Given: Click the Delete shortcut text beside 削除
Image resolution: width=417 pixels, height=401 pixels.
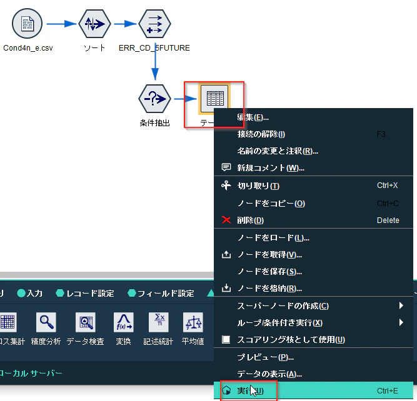Looking at the screenshot, I should [x=388, y=220].
